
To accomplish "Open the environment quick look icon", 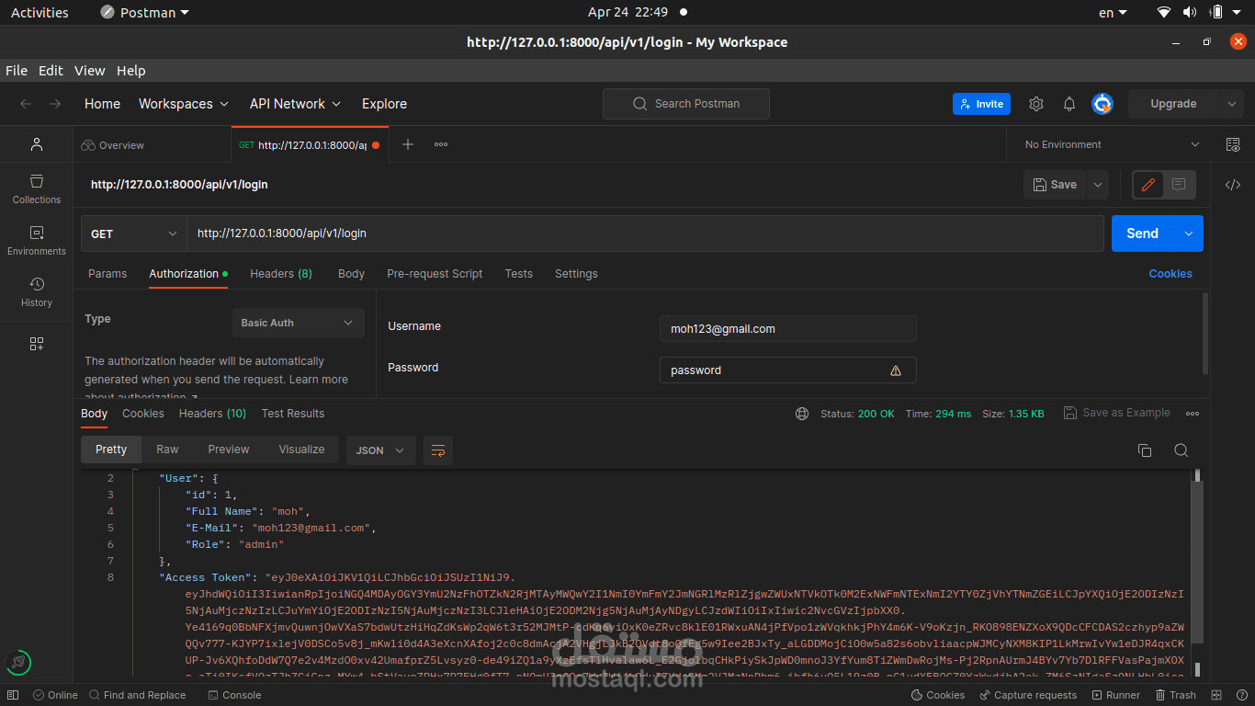I will pyautogui.click(x=1233, y=144).
